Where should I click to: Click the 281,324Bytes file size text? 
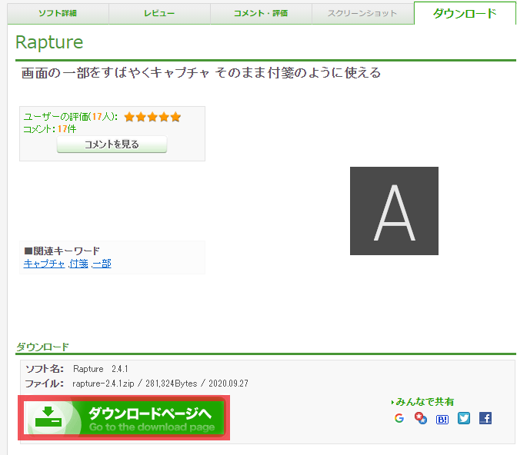coord(171,384)
